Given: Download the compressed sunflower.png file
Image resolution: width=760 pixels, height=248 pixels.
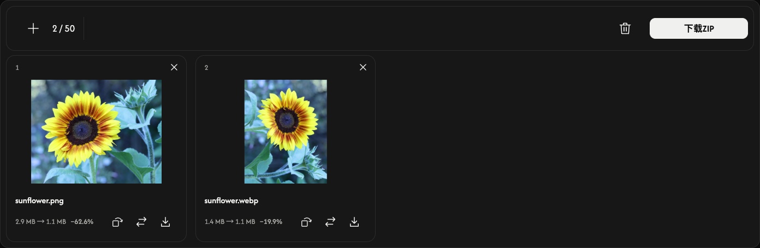Looking at the screenshot, I should pyautogui.click(x=165, y=222).
